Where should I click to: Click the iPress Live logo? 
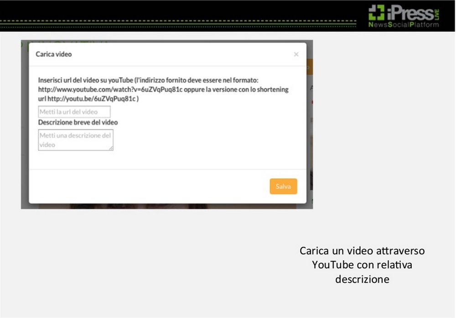404,16
